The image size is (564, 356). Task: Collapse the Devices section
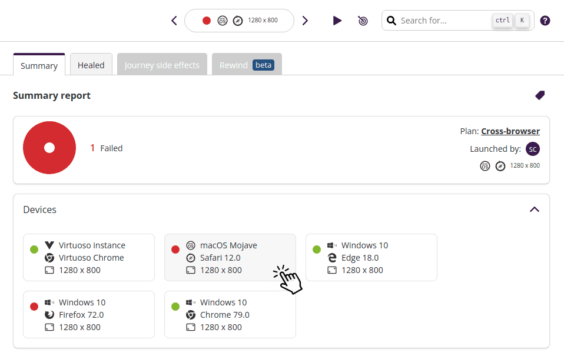[534, 209]
